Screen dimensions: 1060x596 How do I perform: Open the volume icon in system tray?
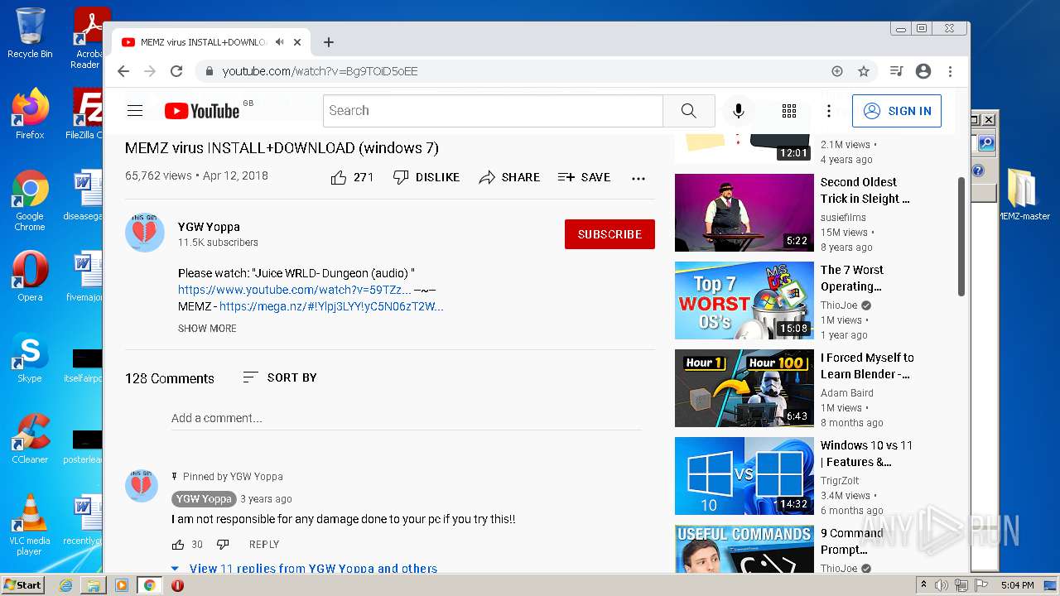coord(942,585)
